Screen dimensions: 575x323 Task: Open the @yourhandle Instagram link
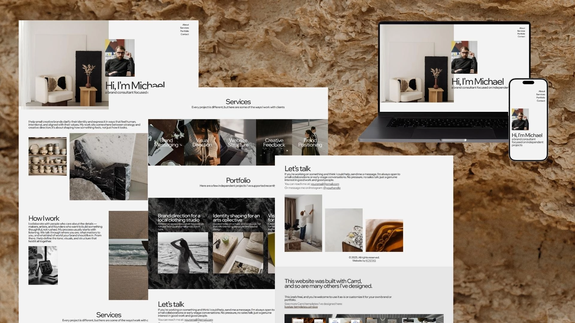[332, 188]
